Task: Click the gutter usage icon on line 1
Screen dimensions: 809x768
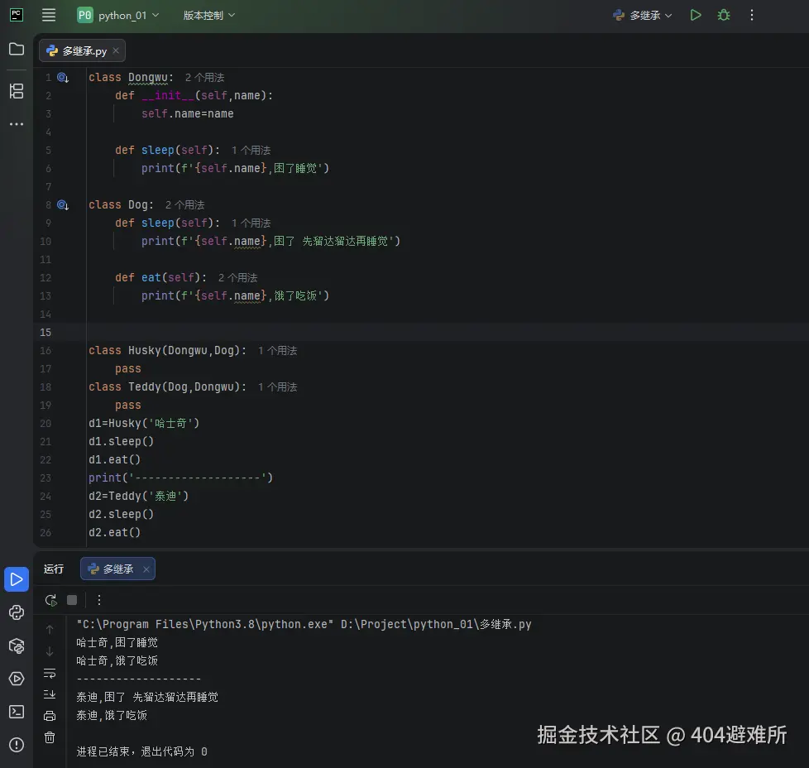Action: [x=63, y=78]
